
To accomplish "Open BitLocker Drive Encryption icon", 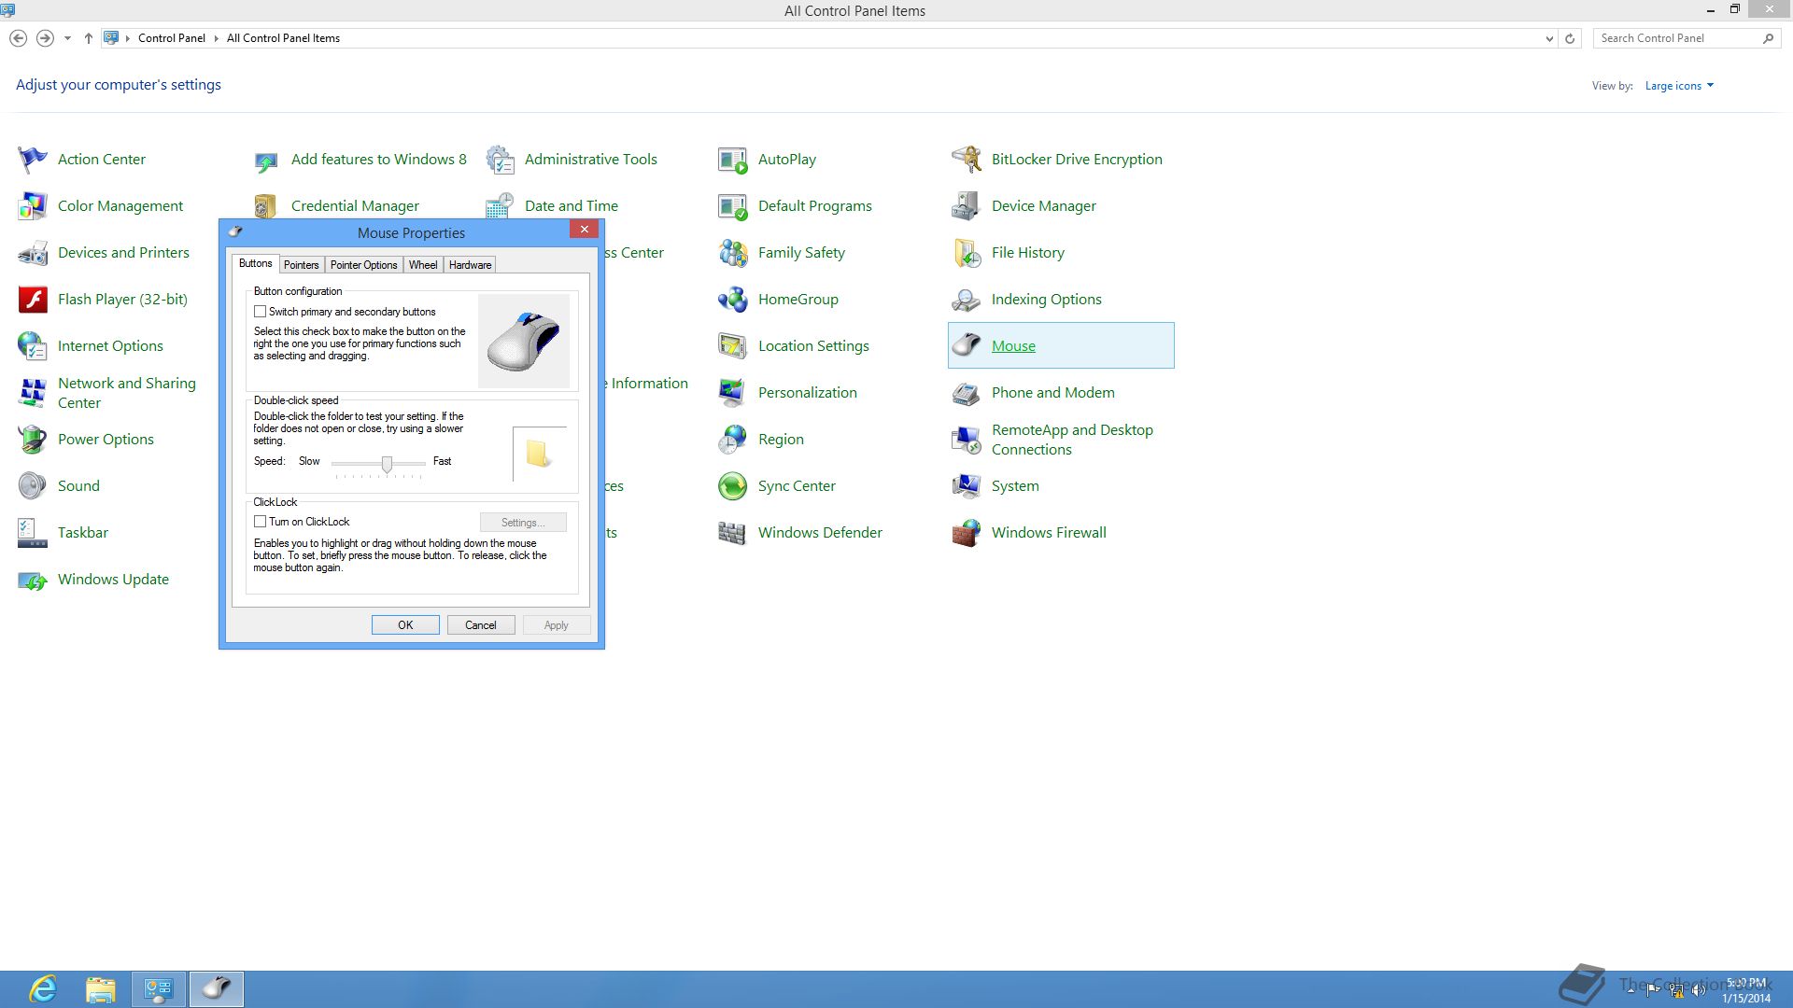I will pos(967,160).
